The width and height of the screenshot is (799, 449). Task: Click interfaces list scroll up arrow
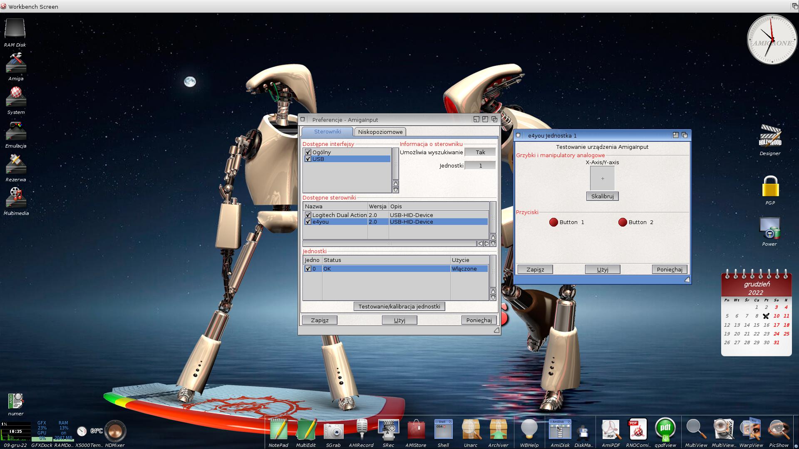tap(395, 184)
